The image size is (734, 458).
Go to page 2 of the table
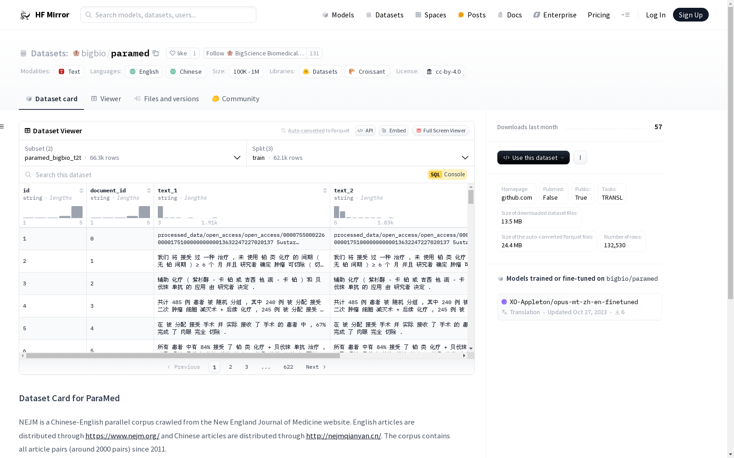230,367
